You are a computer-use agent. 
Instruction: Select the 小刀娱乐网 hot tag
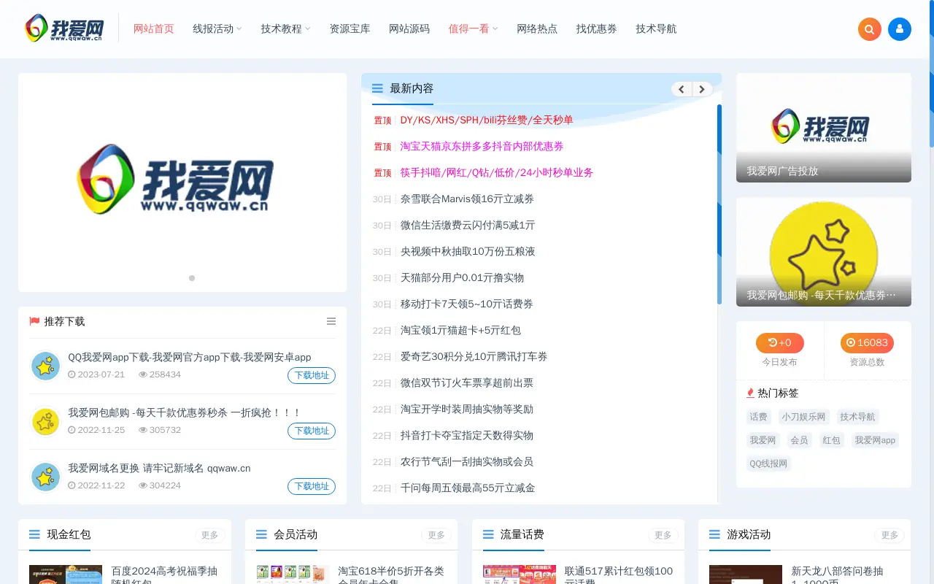coord(803,417)
